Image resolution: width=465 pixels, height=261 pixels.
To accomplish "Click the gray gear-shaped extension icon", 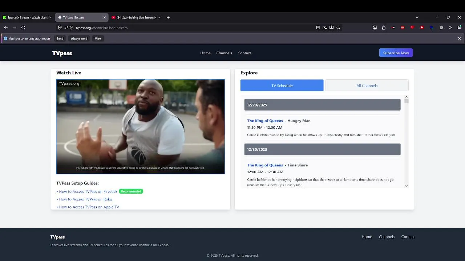I will click(x=441, y=28).
